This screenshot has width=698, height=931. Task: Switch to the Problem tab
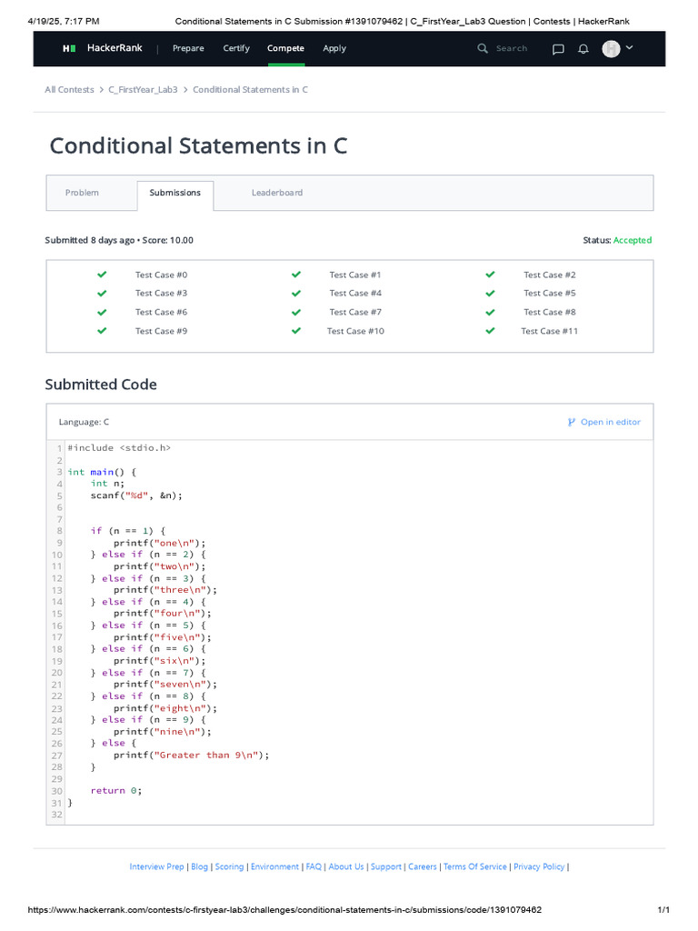click(x=82, y=193)
